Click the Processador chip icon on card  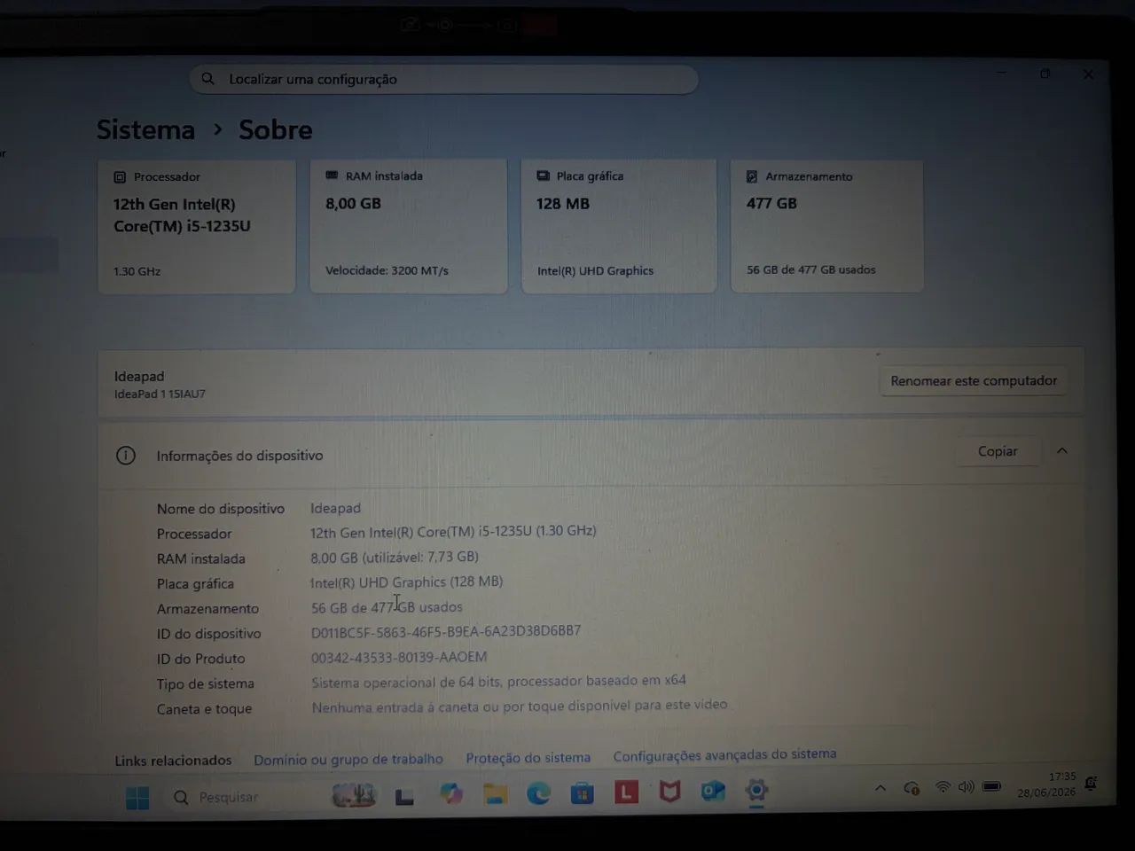[120, 177]
